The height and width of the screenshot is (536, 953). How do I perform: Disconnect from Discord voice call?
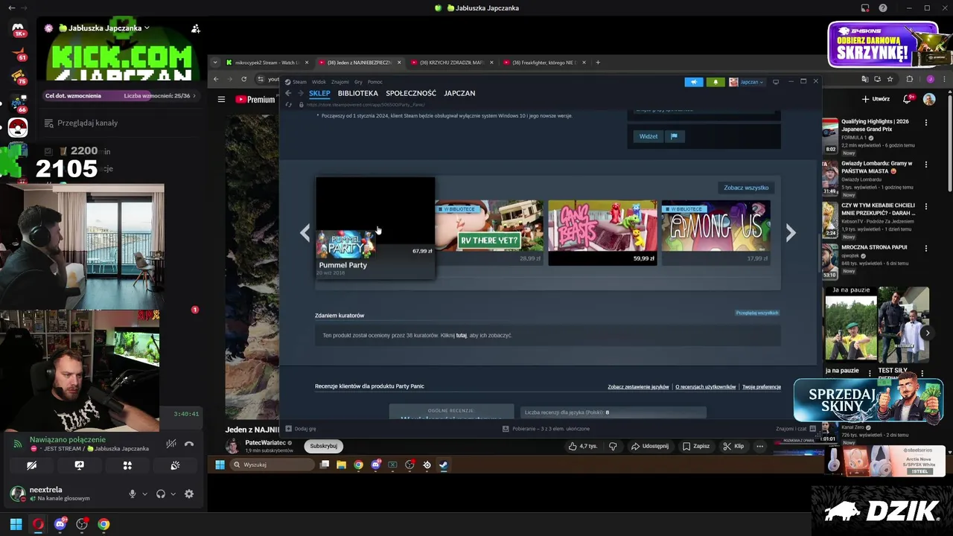point(189,444)
